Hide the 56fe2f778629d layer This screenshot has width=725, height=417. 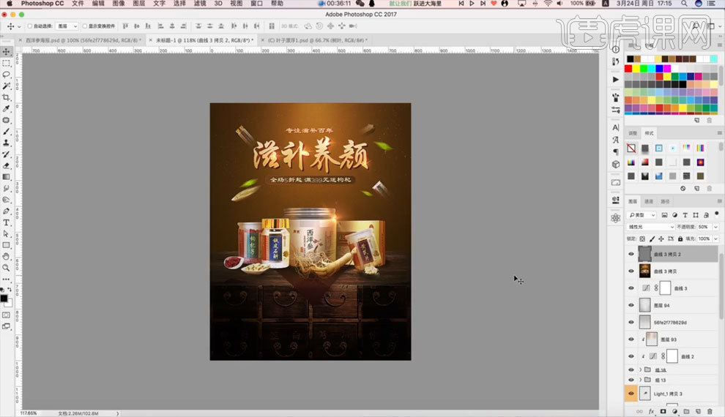pos(631,322)
